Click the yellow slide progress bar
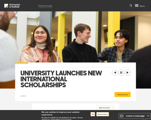The width and height of the screenshot is (151, 120). point(22,63)
